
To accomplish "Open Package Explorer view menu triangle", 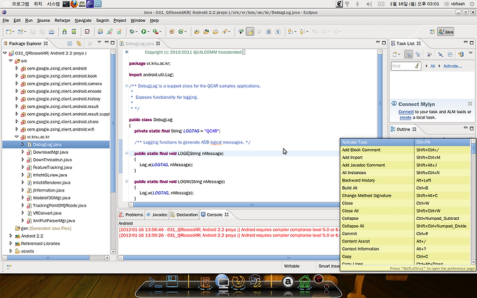I will [99, 42].
